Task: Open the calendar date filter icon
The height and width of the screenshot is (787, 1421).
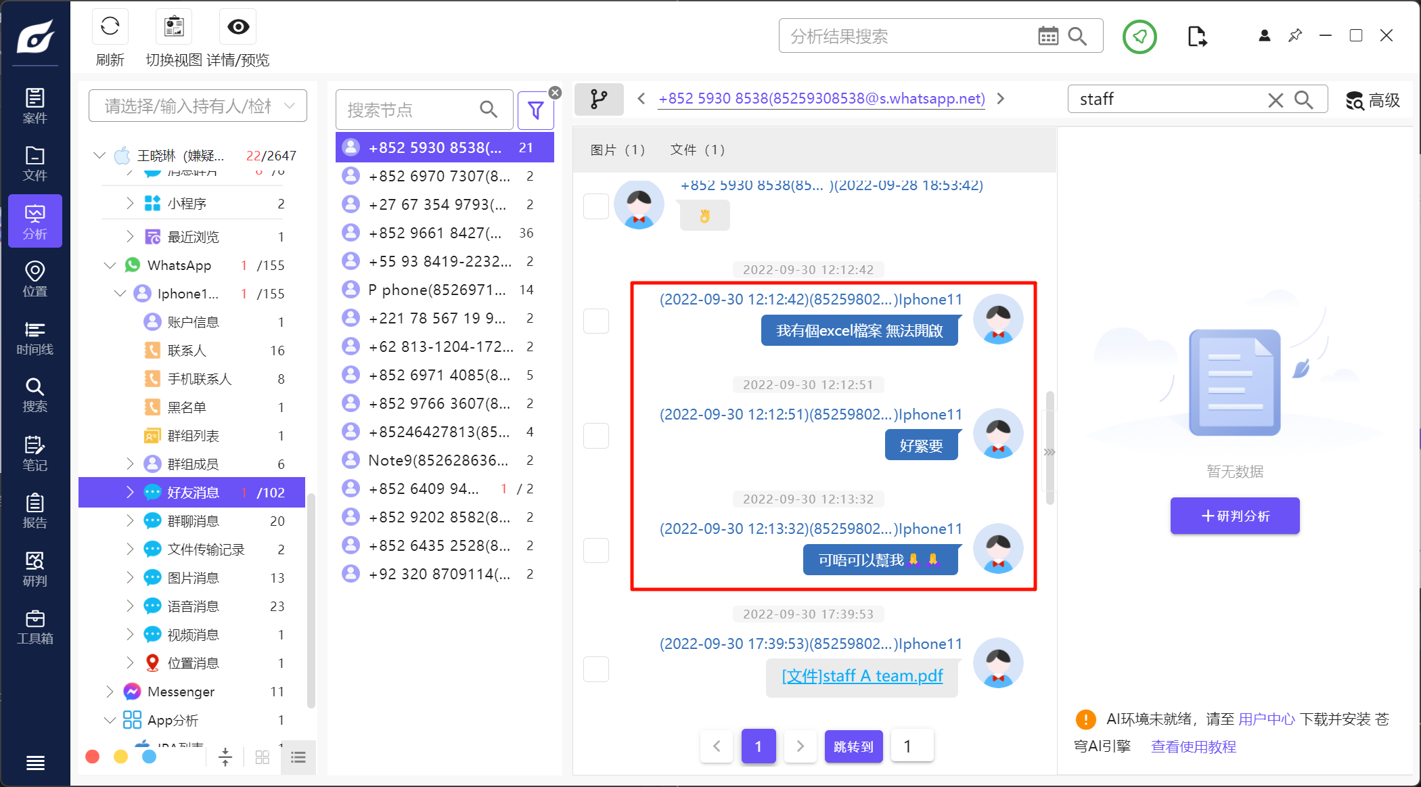Action: [x=1047, y=37]
